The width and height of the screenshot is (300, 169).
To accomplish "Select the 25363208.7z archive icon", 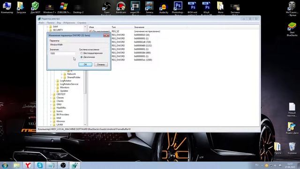I will click(64, 8).
